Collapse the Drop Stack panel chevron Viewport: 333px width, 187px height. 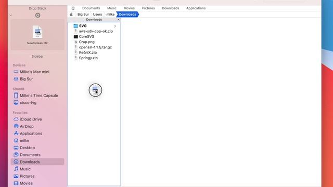pos(10,15)
